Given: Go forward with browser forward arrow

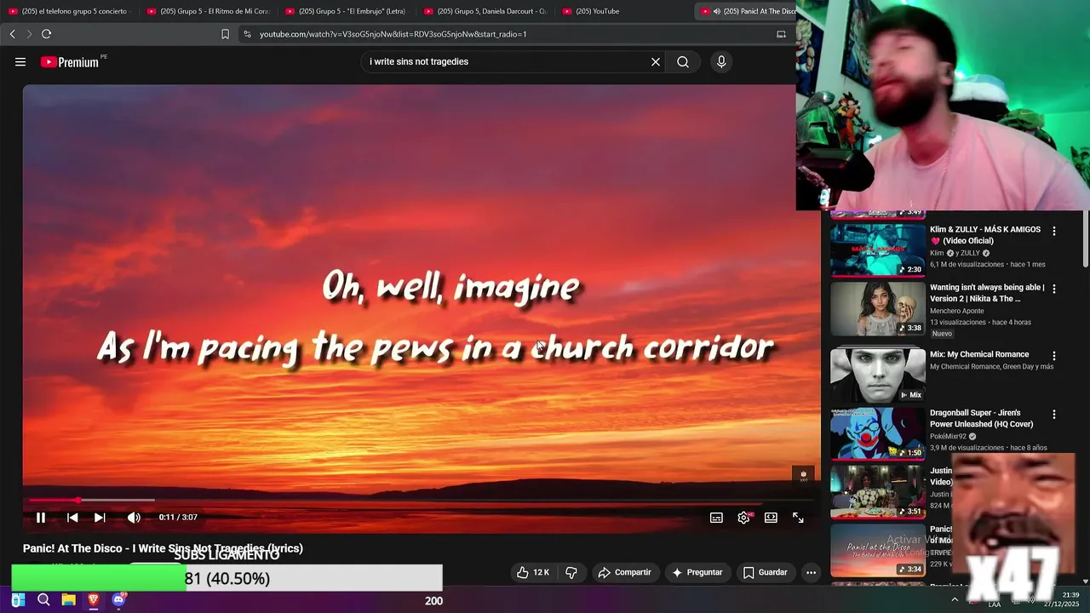Looking at the screenshot, I should point(28,34).
